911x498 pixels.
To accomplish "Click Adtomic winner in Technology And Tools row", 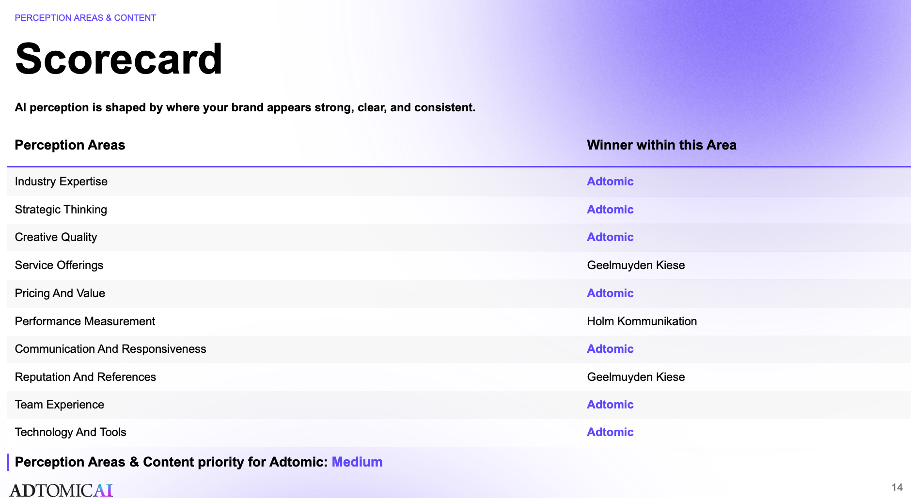I will 610,432.
